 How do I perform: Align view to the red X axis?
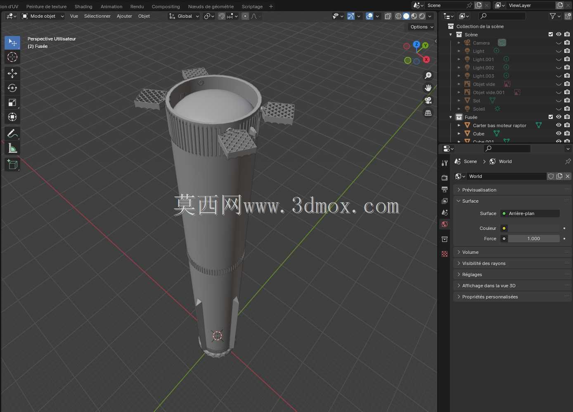426,59
